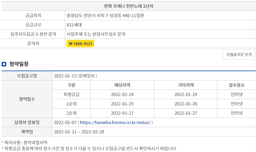Click 인터넷 in the 1순위 row
Image resolution: width=256 pixels, height=152 pixels.
coord(236,104)
